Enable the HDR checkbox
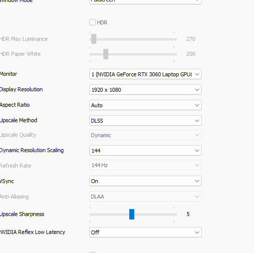This screenshot has width=254, height=253. coord(92,22)
